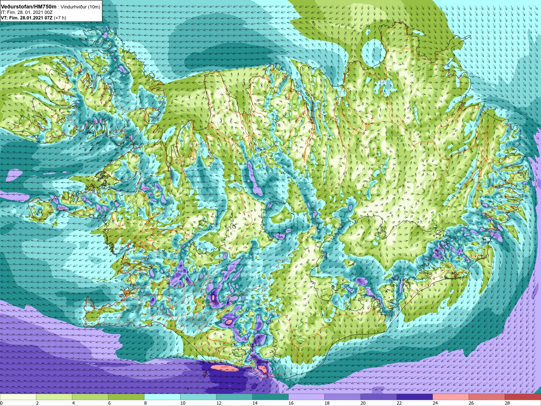
Task: Select the pink 24–26 legend swatch
Action: point(451,397)
